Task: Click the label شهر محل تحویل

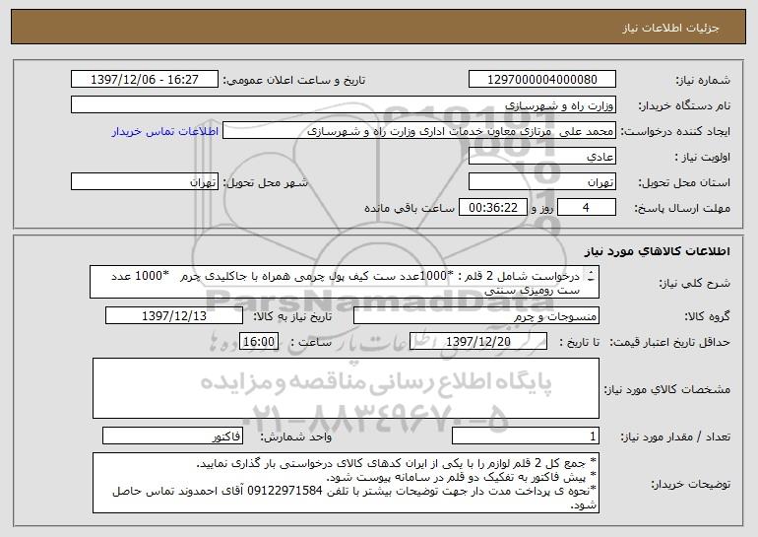Action: 265,183
